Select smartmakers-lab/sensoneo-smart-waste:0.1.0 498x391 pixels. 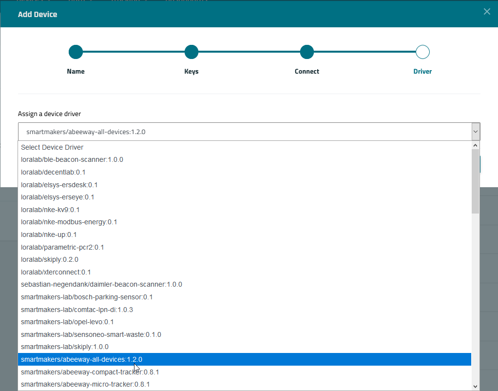pyautogui.click(x=91, y=334)
